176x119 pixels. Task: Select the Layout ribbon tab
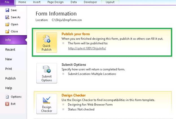[110, 2]
